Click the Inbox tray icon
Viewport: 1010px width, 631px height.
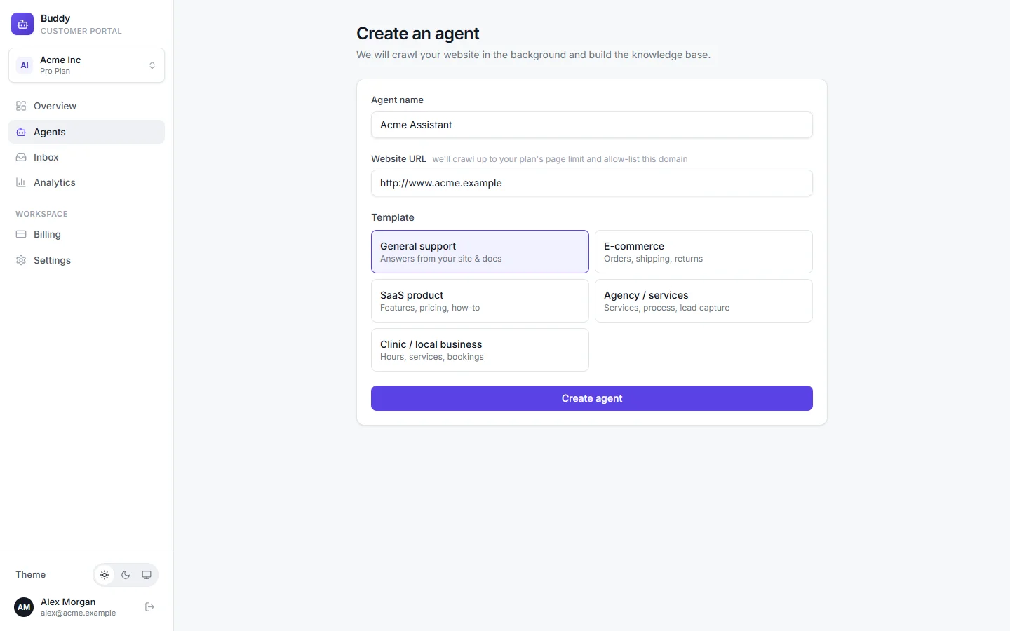click(x=21, y=157)
